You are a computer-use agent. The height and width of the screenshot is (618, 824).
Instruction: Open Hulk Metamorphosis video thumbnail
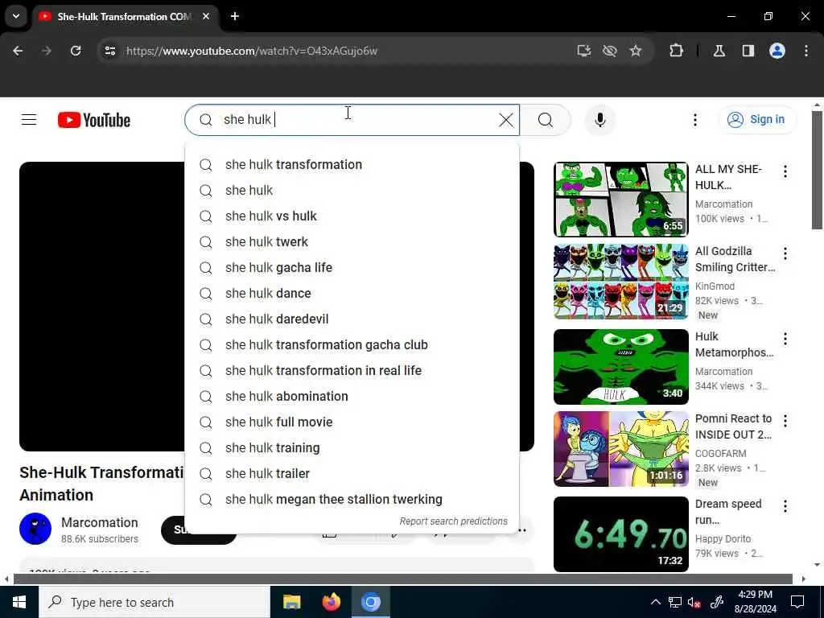(x=620, y=367)
